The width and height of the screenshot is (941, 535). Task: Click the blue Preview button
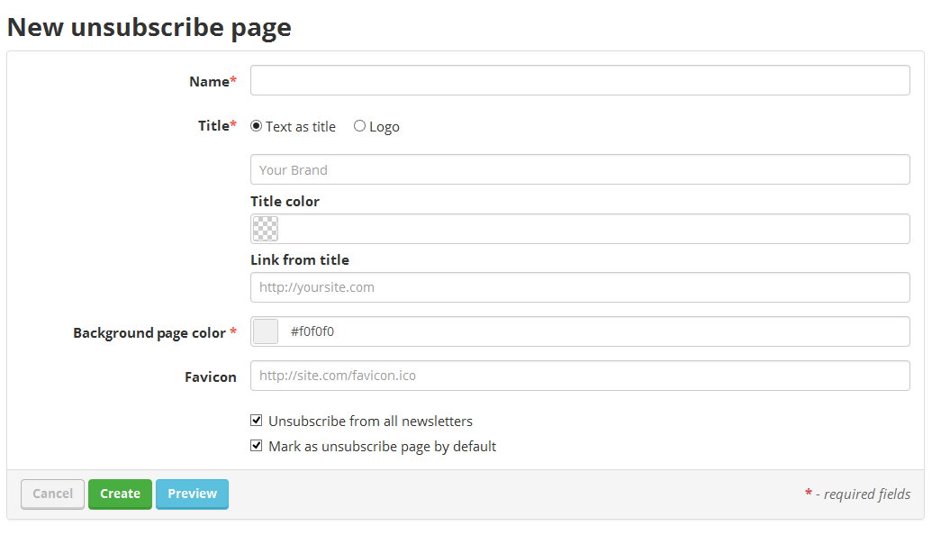(192, 494)
